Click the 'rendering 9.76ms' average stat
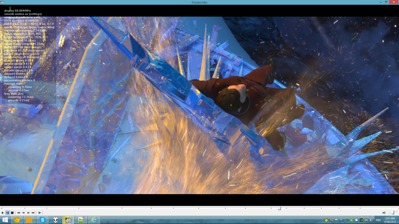This screenshot has width=399, height=224. 20,87
